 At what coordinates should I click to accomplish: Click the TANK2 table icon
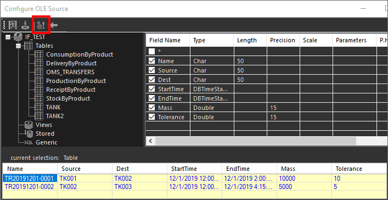pyautogui.click(x=39, y=116)
